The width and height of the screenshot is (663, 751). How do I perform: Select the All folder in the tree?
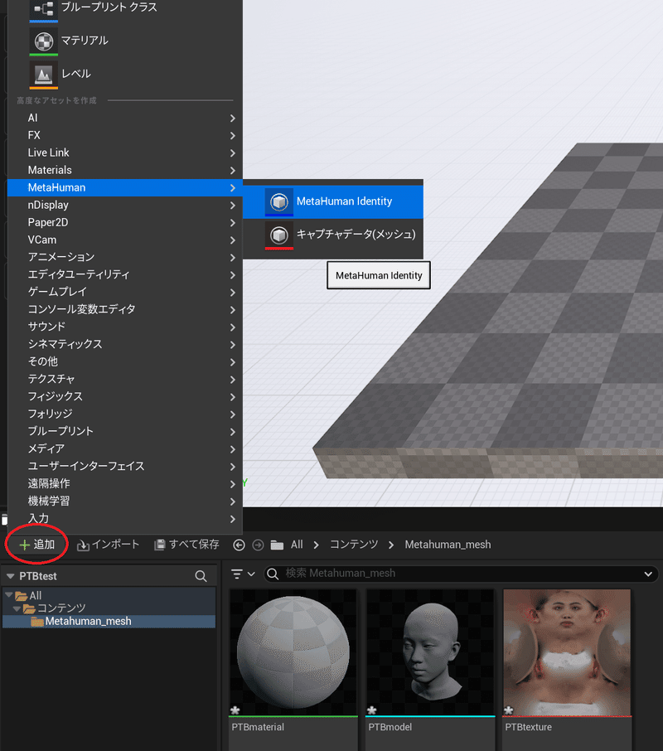[x=109, y=595]
